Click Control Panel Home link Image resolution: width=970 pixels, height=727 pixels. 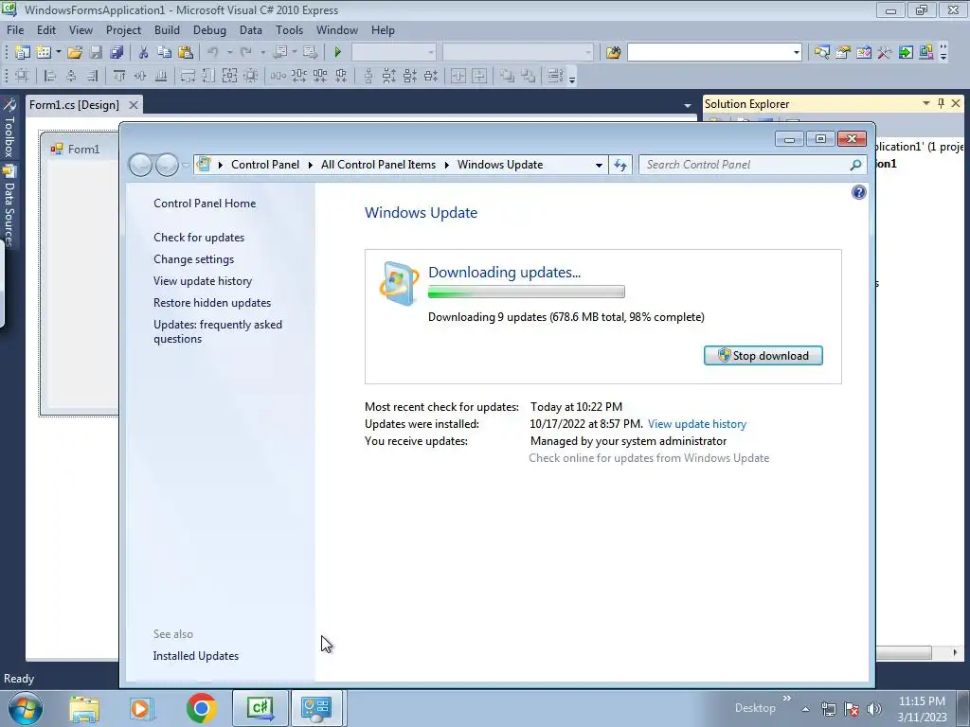point(205,204)
